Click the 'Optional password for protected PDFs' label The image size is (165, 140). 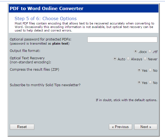pos(40,39)
